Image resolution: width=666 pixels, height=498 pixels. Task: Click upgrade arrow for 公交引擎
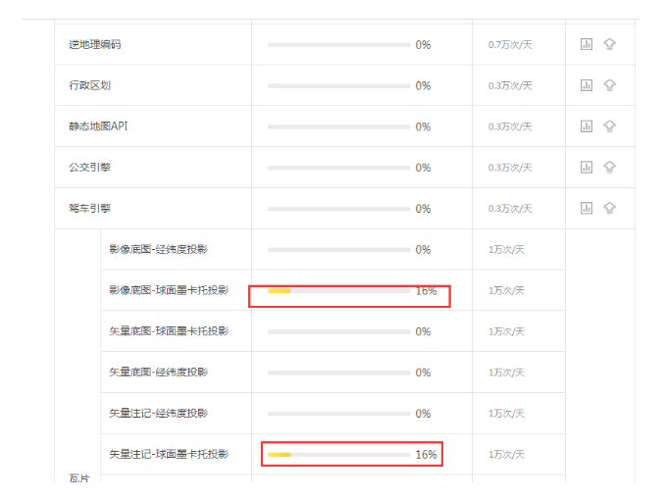point(609,168)
